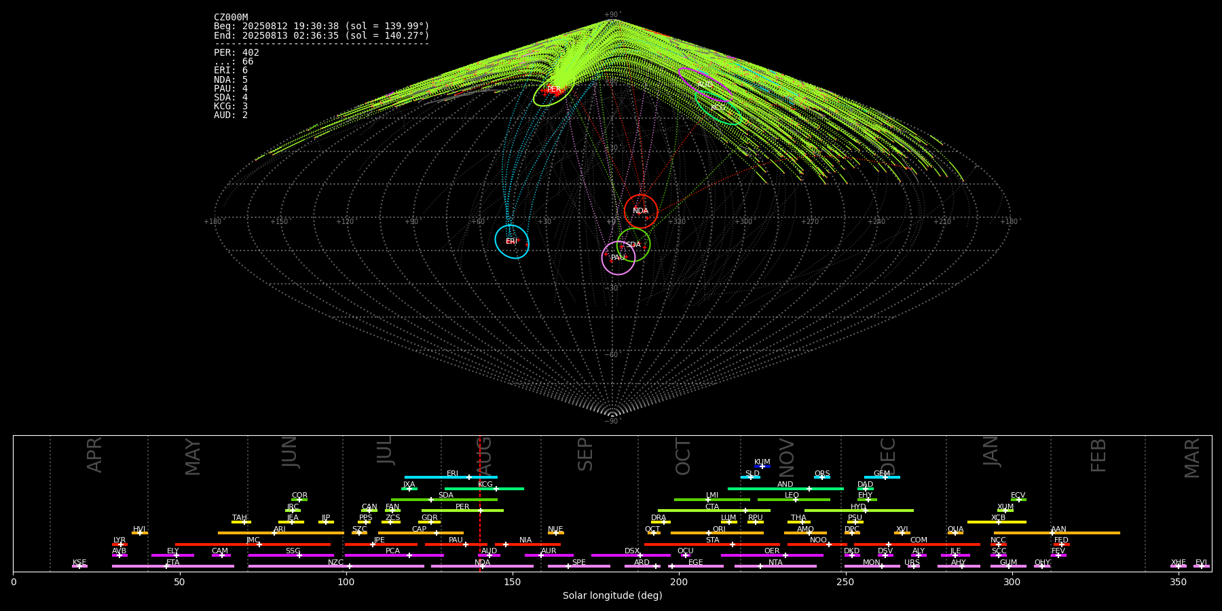Click the KSE shower bar in timeline

[79, 566]
